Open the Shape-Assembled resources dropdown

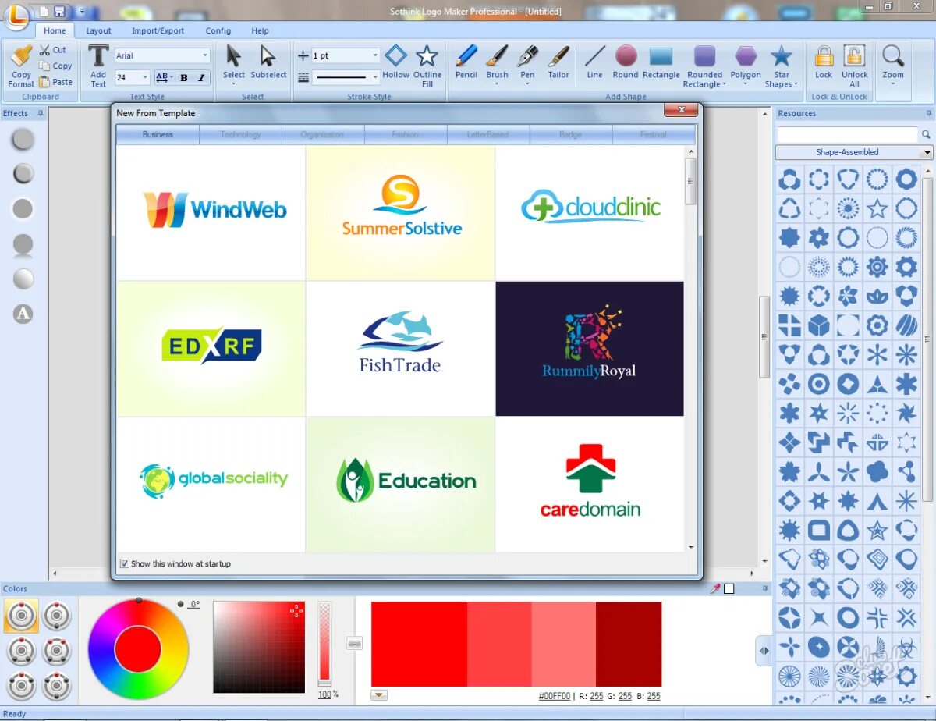(x=927, y=152)
